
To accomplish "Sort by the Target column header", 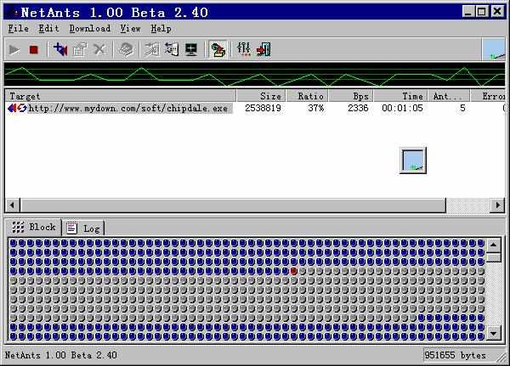I will pyautogui.click(x=121, y=96).
